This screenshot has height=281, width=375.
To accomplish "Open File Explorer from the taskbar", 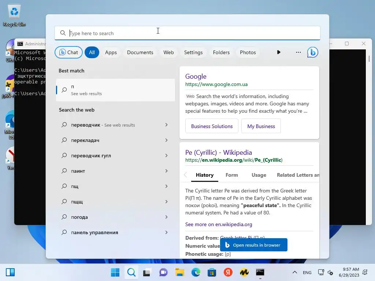I will pyautogui.click(x=179, y=272).
